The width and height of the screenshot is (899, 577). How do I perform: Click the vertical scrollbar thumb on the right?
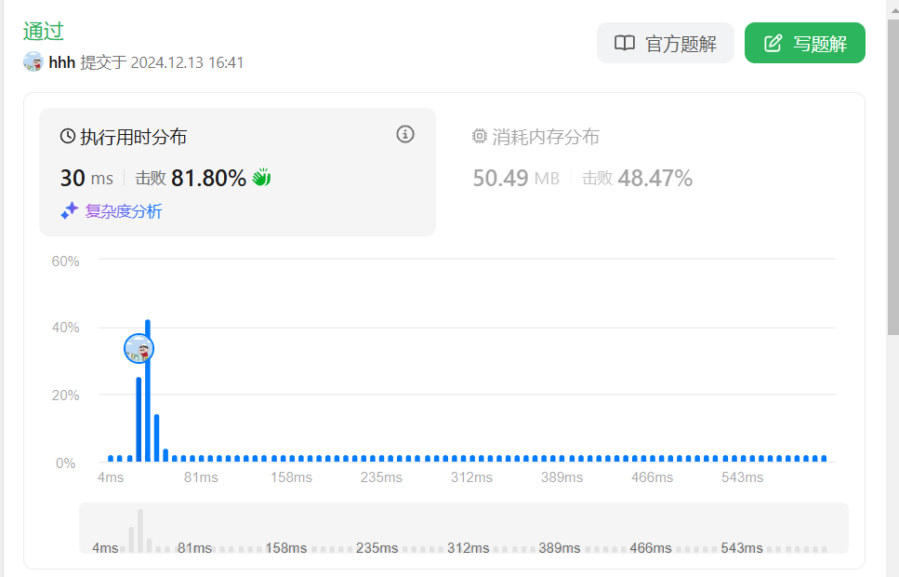(892, 177)
